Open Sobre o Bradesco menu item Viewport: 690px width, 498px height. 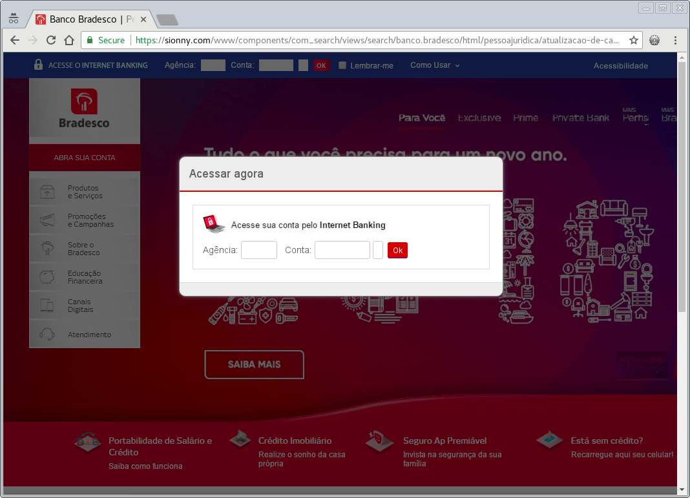pyautogui.click(x=85, y=249)
